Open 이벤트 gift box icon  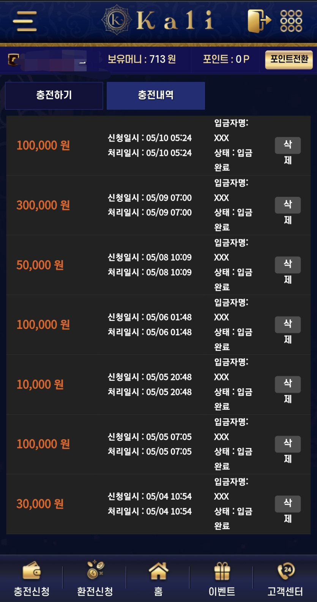coord(222,571)
